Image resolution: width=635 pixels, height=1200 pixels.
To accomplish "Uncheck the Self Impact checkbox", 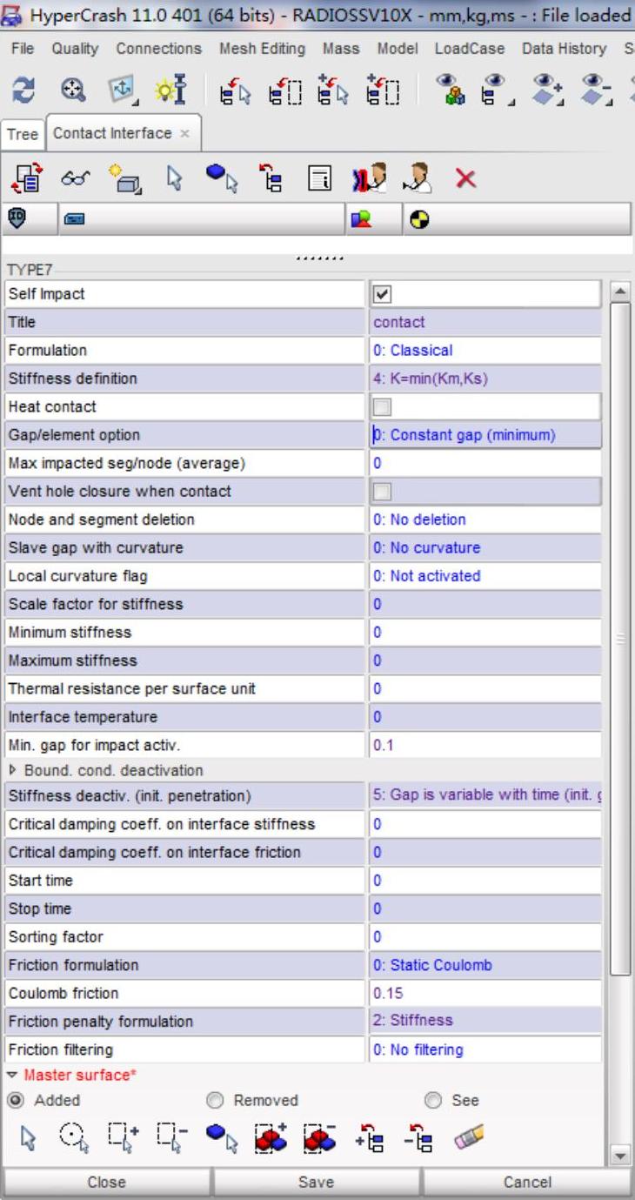I will point(381,294).
